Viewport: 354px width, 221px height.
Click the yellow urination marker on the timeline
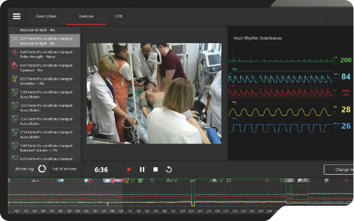point(127,181)
